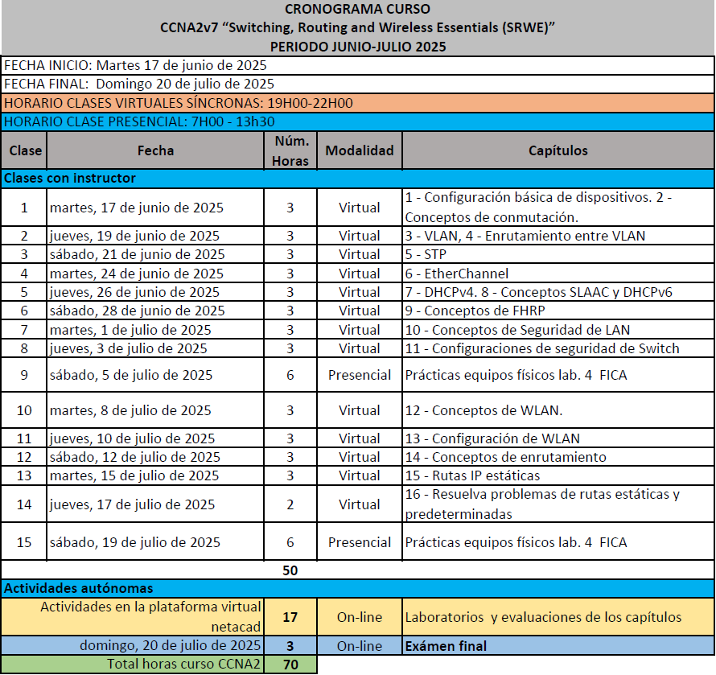The image size is (716, 675).
Task: Click the 'Clase' column header
Action: pos(24,150)
